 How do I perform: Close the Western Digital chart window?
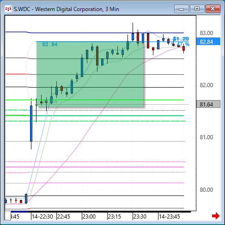pyautogui.click(x=213, y=9)
